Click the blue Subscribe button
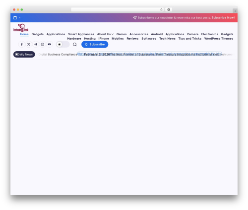Viewport: 248px width, 210px height. [x=95, y=44]
